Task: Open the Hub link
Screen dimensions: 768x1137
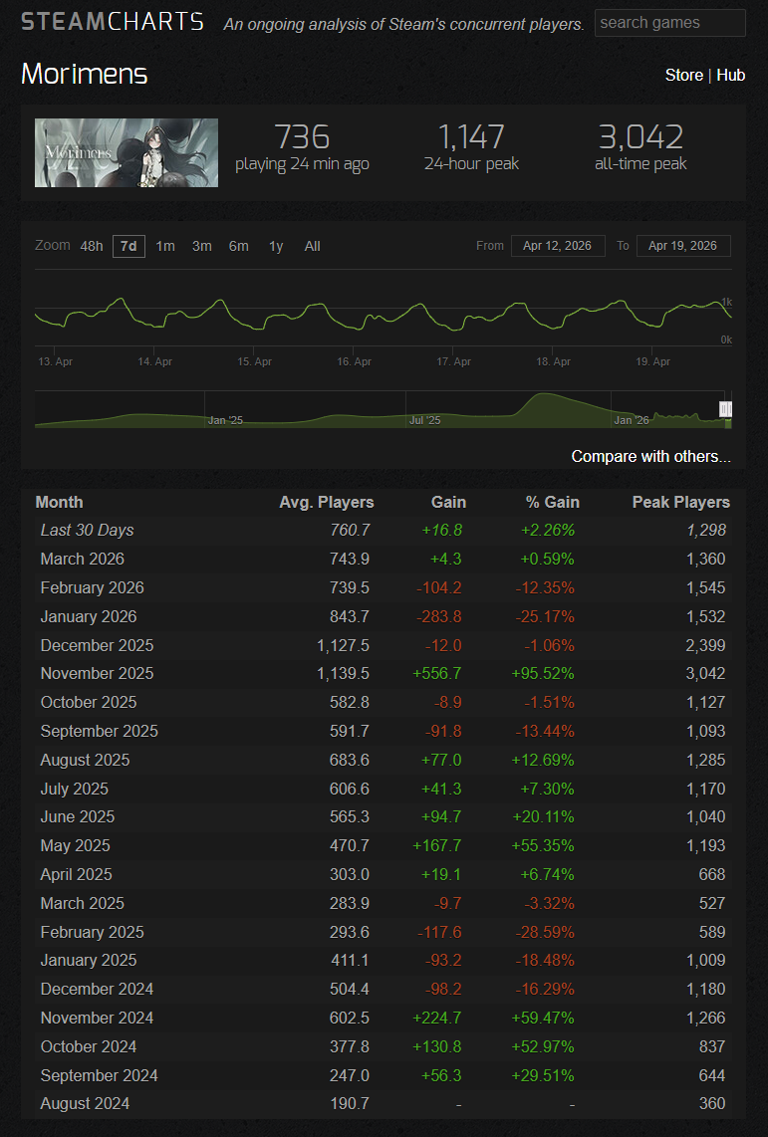Action: (x=730, y=75)
